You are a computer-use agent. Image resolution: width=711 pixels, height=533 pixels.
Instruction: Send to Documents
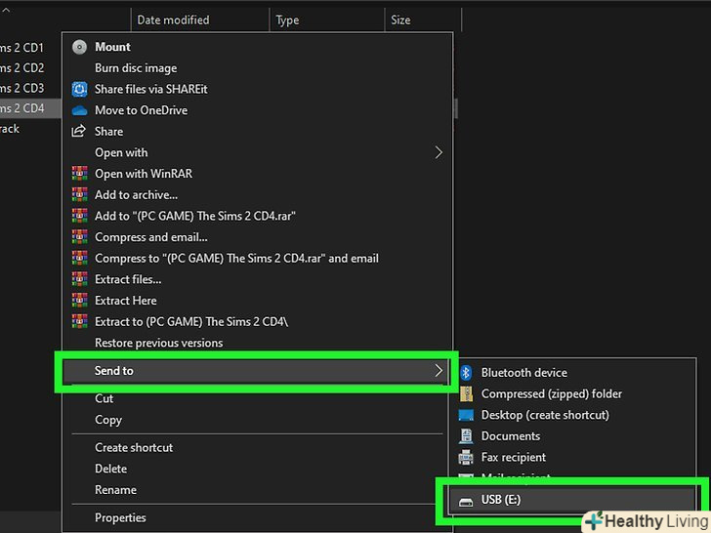pos(572,436)
